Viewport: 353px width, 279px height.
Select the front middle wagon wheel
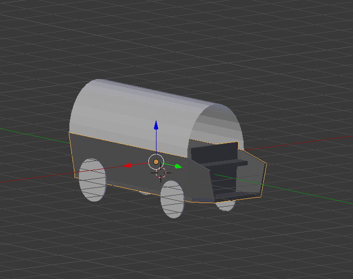pos(172,200)
